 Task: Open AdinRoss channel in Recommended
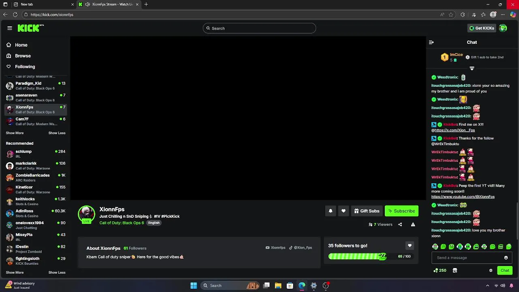click(x=36, y=213)
